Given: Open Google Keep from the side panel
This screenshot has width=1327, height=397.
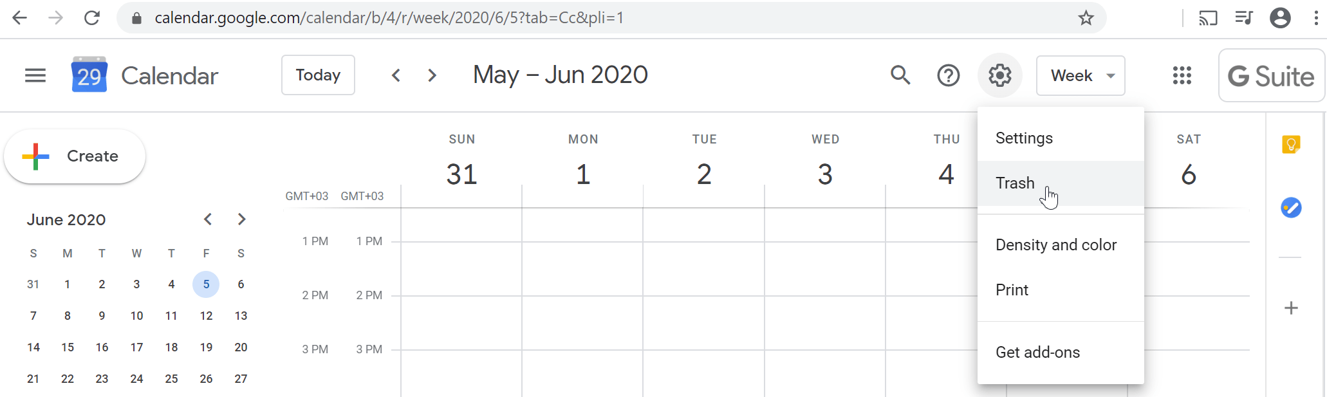Looking at the screenshot, I should pos(1291,145).
